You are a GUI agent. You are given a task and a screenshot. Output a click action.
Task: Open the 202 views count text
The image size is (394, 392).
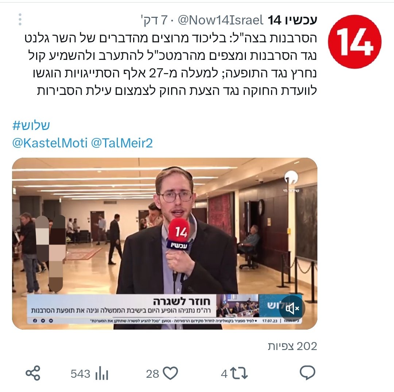[292, 346]
